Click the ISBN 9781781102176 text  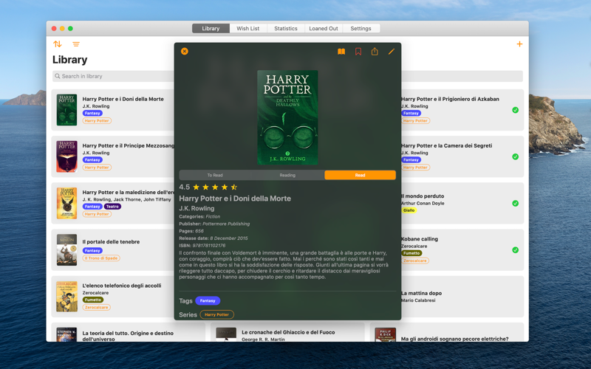(209, 246)
